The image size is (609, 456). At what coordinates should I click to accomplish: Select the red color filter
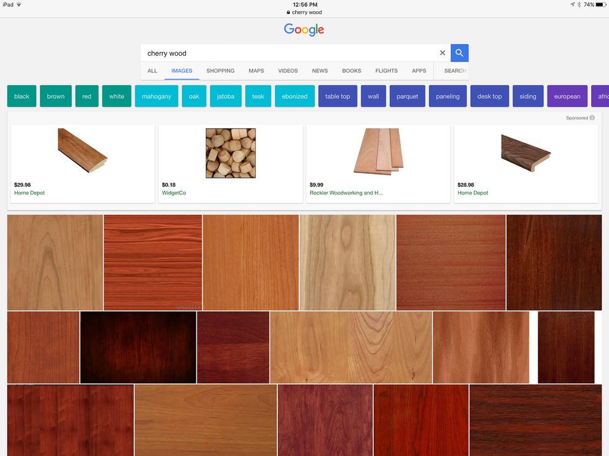click(87, 96)
